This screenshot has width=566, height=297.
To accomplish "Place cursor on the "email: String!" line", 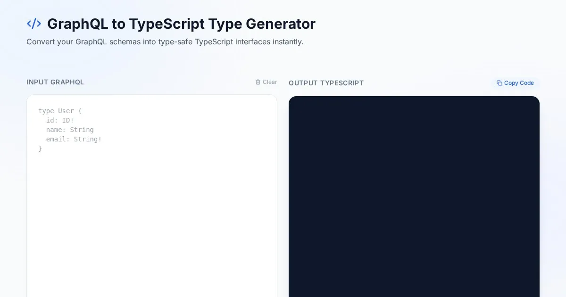I will (74, 139).
